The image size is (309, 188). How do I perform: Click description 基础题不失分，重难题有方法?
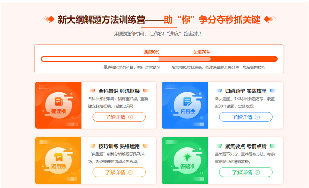[x=239, y=154]
